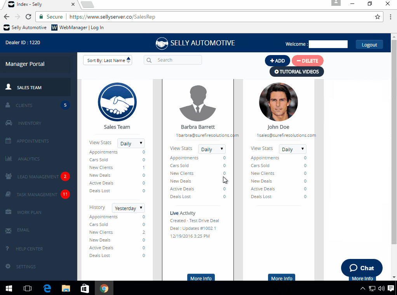View Appointments via calendar icon
397x295 pixels.
tap(9, 141)
